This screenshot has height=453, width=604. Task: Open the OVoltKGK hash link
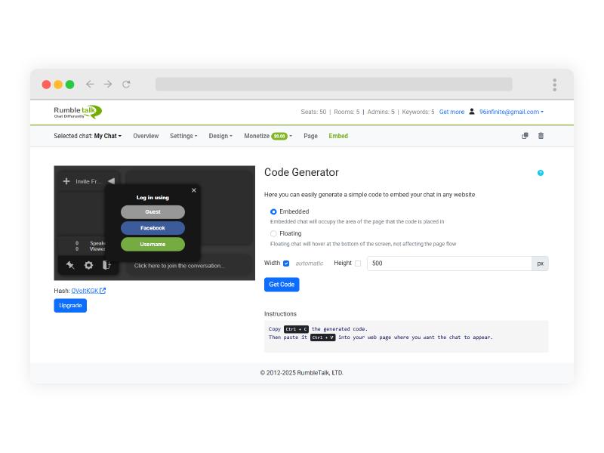click(87, 289)
